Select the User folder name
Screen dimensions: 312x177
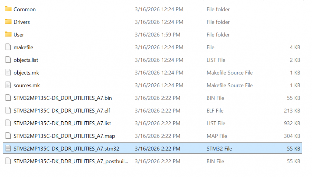(19, 35)
